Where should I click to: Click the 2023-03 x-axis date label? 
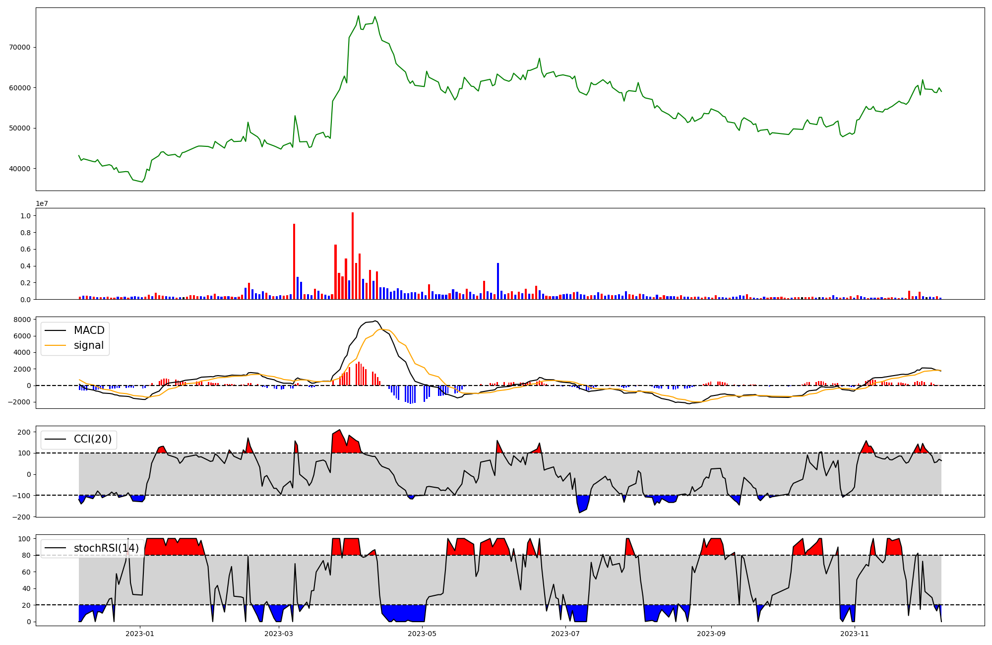pos(279,634)
